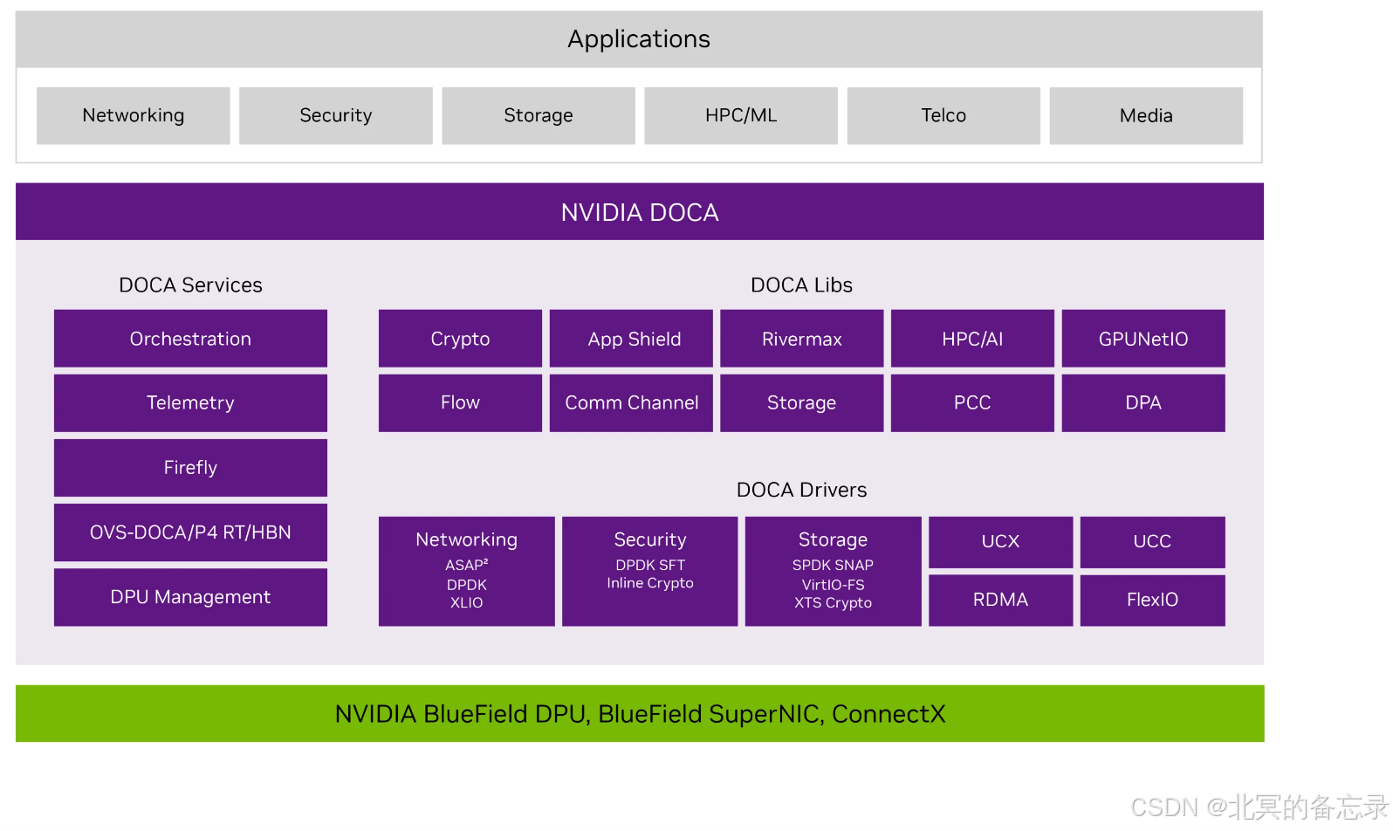Viewport: 1393px width, 831px height.
Task: Select the Orchestration service box
Action: coord(190,339)
